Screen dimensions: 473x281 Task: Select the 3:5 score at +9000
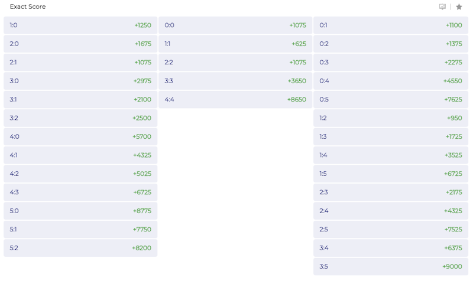[x=391, y=267]
